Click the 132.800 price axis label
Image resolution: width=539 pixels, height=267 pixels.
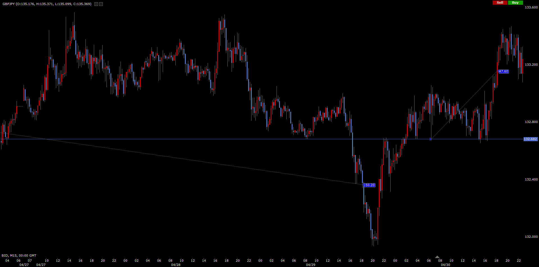click(531, 122)
